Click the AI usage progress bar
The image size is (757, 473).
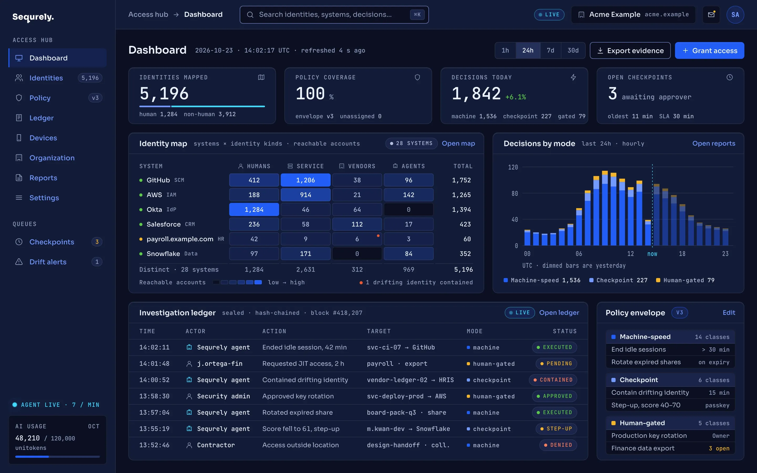[x=58, y=457]
